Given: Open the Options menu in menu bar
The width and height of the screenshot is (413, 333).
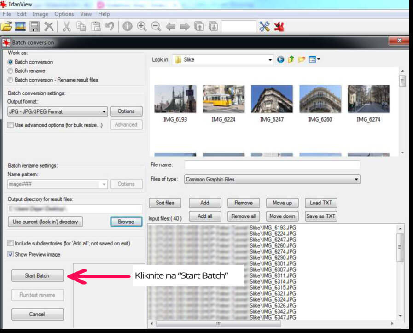Looking at the screenshot, I should click(x=64, y=14).
